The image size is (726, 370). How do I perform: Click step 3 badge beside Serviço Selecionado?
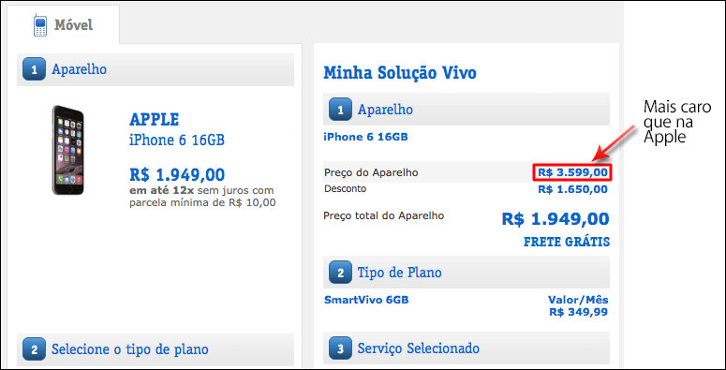(x=340, y=348)
